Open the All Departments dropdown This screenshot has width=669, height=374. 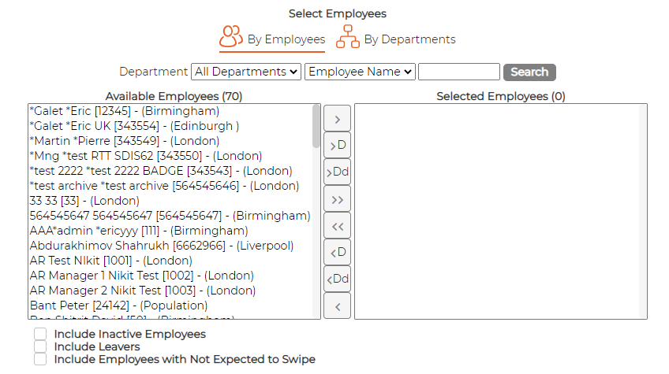click(x=246, y=72)
